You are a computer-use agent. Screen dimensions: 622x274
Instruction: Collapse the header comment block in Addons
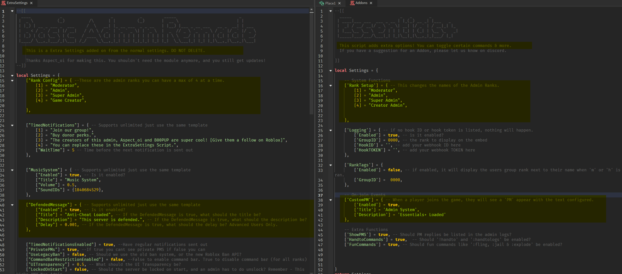tap(331, 11)
